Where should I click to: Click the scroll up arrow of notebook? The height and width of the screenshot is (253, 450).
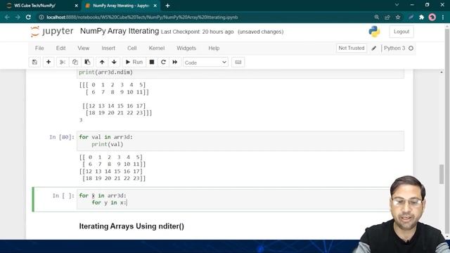[x=442, y=72]
